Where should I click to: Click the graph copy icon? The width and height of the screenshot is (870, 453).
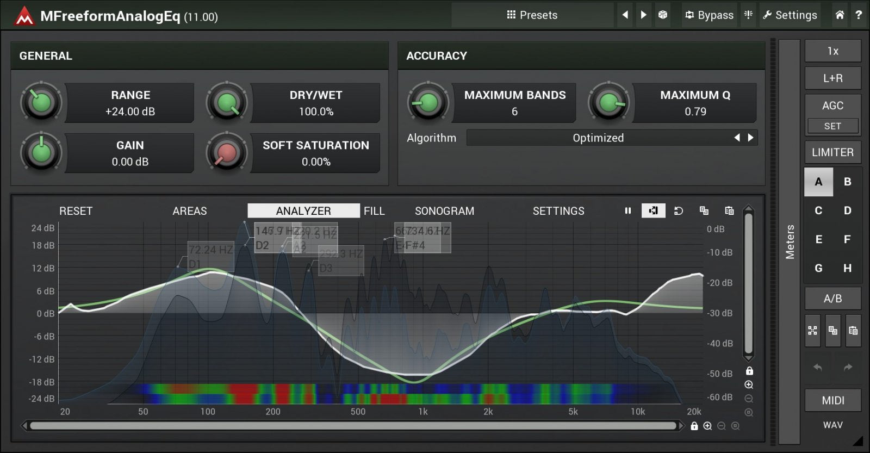[x=704, y=210]
